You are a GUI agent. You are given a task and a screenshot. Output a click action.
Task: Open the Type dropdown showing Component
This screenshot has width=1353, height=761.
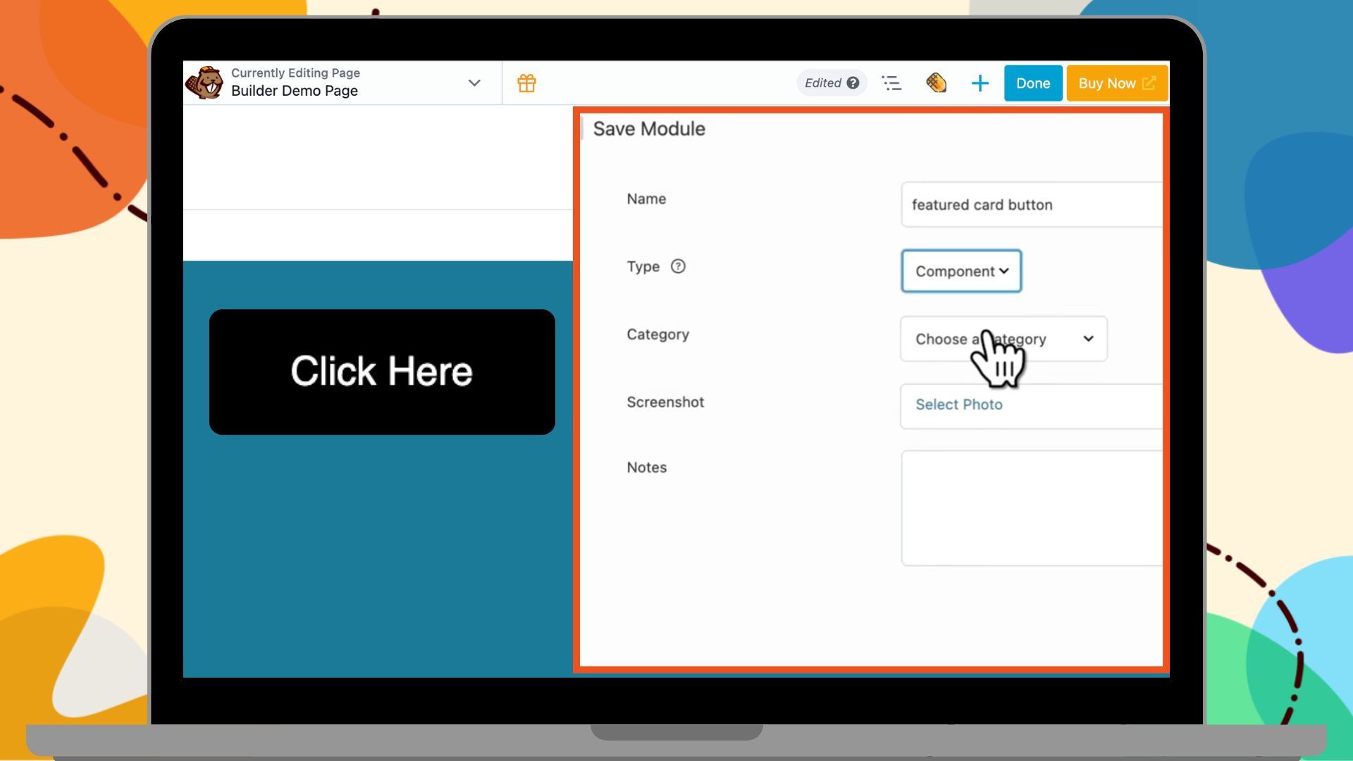960,271
